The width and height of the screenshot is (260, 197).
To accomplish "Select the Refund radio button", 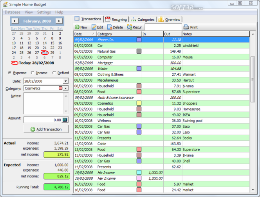I will click(x=54, y=73).
